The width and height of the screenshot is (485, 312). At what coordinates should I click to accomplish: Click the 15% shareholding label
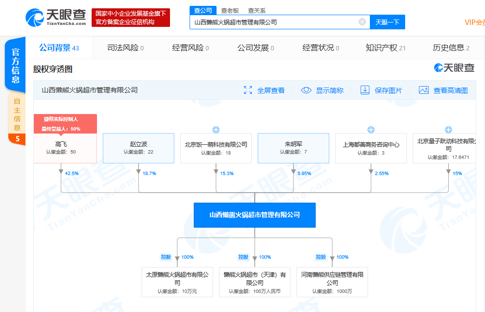click(458, 174)
